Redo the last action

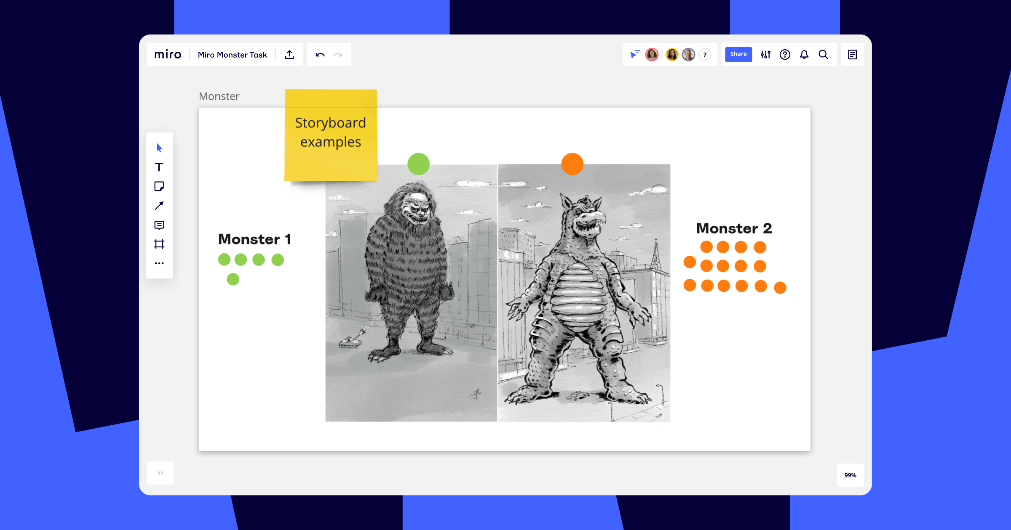[338, 55]
